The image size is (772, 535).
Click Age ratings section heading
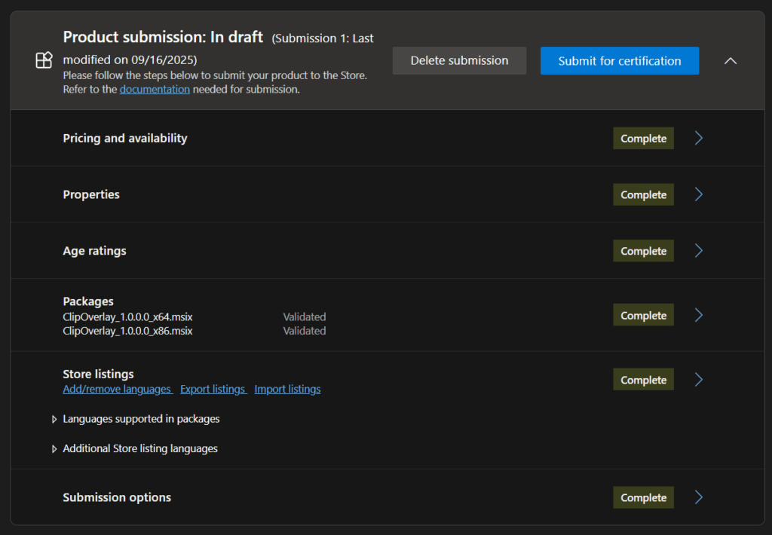[94, 251]
